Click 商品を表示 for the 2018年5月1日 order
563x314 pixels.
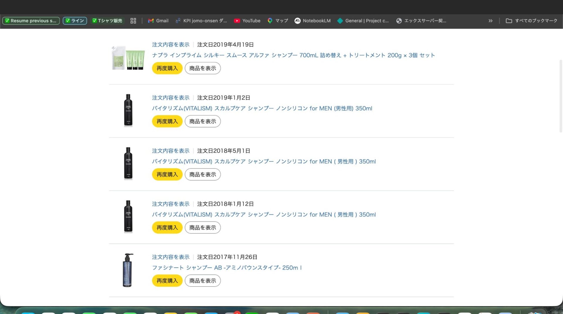click(203, 174)
